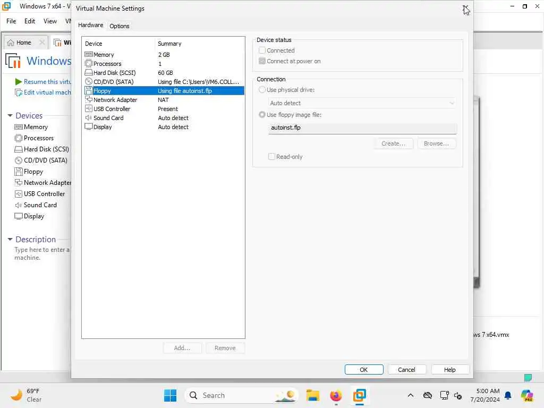Click the Help button
The height and width of the screenshot is (408, 544).
coord(449,370)
